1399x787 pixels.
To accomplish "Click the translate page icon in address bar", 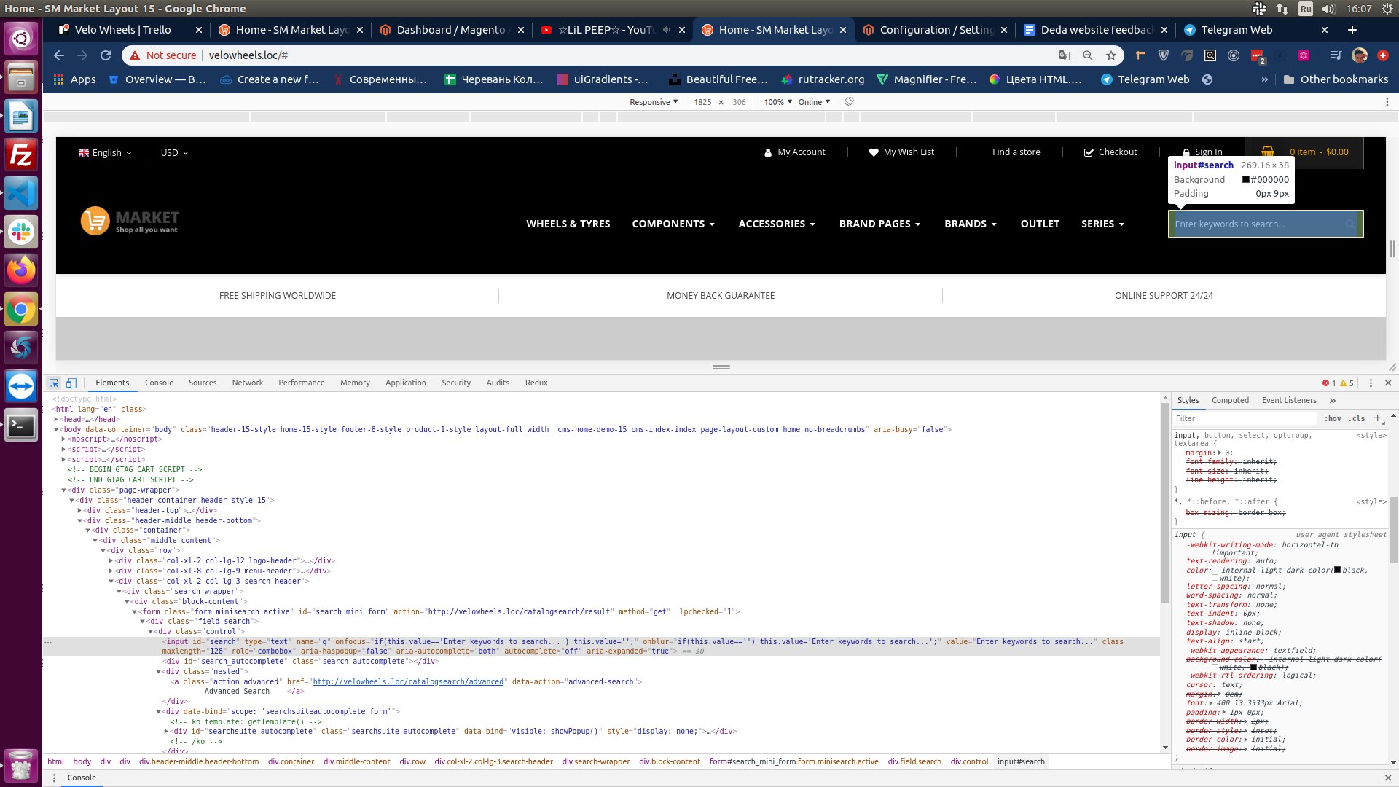I will click(1065, 55).
